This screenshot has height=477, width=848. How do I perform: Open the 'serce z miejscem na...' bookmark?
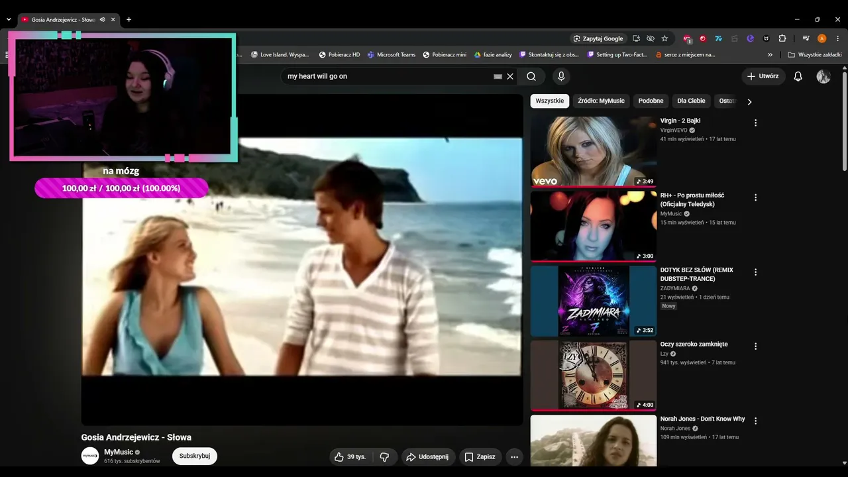685,55
